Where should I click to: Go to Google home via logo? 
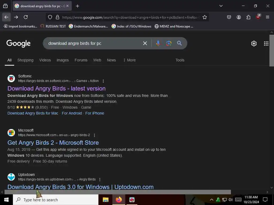point(18,44)
